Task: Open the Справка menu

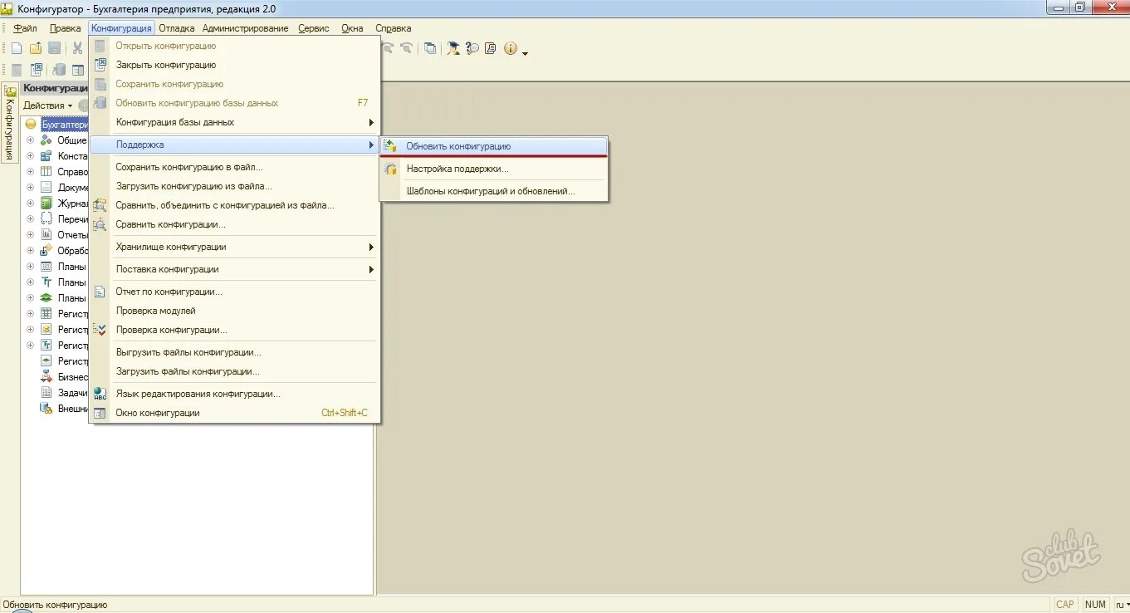Action: point(394,28)
